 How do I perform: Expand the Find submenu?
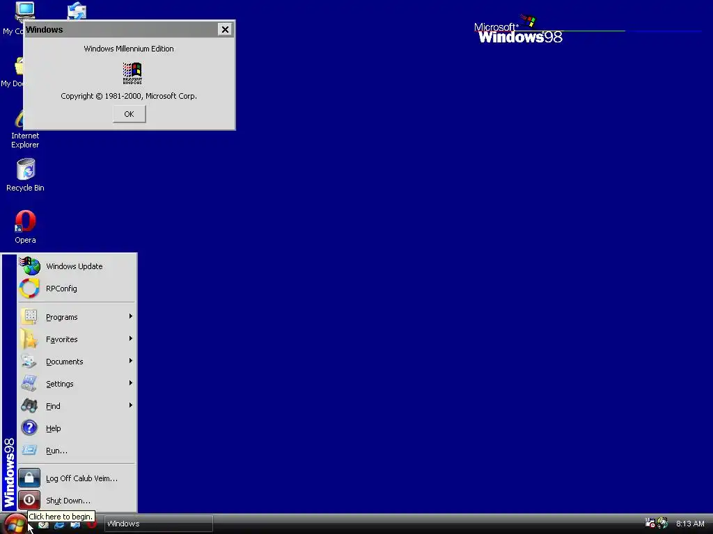[x=77, y=405]
